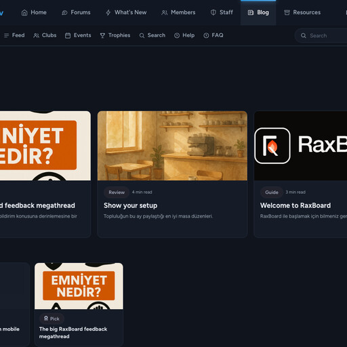Click the magnifier inside the search box
Viewport: 347px width, 347px height.
(304, 36)
